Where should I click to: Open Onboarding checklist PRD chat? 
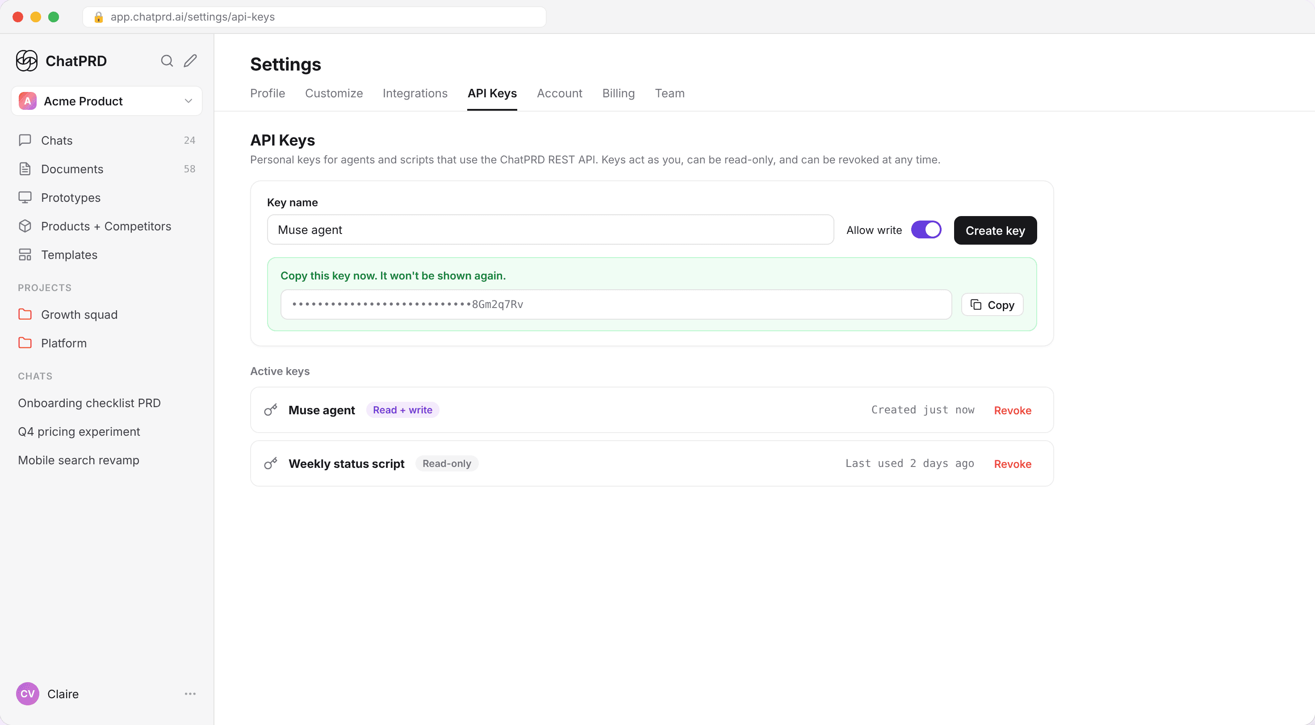[89, 403]
